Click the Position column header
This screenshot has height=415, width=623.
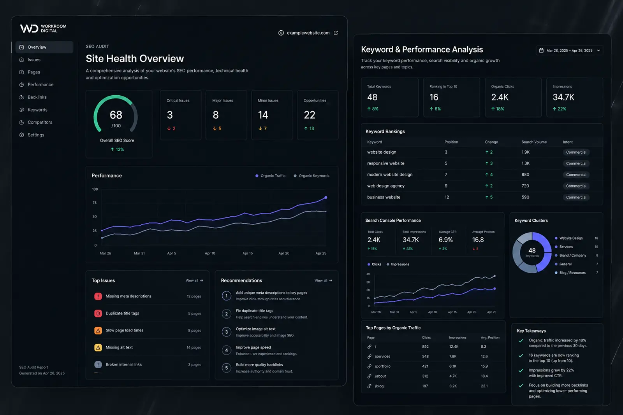click(x=451, y=142)
